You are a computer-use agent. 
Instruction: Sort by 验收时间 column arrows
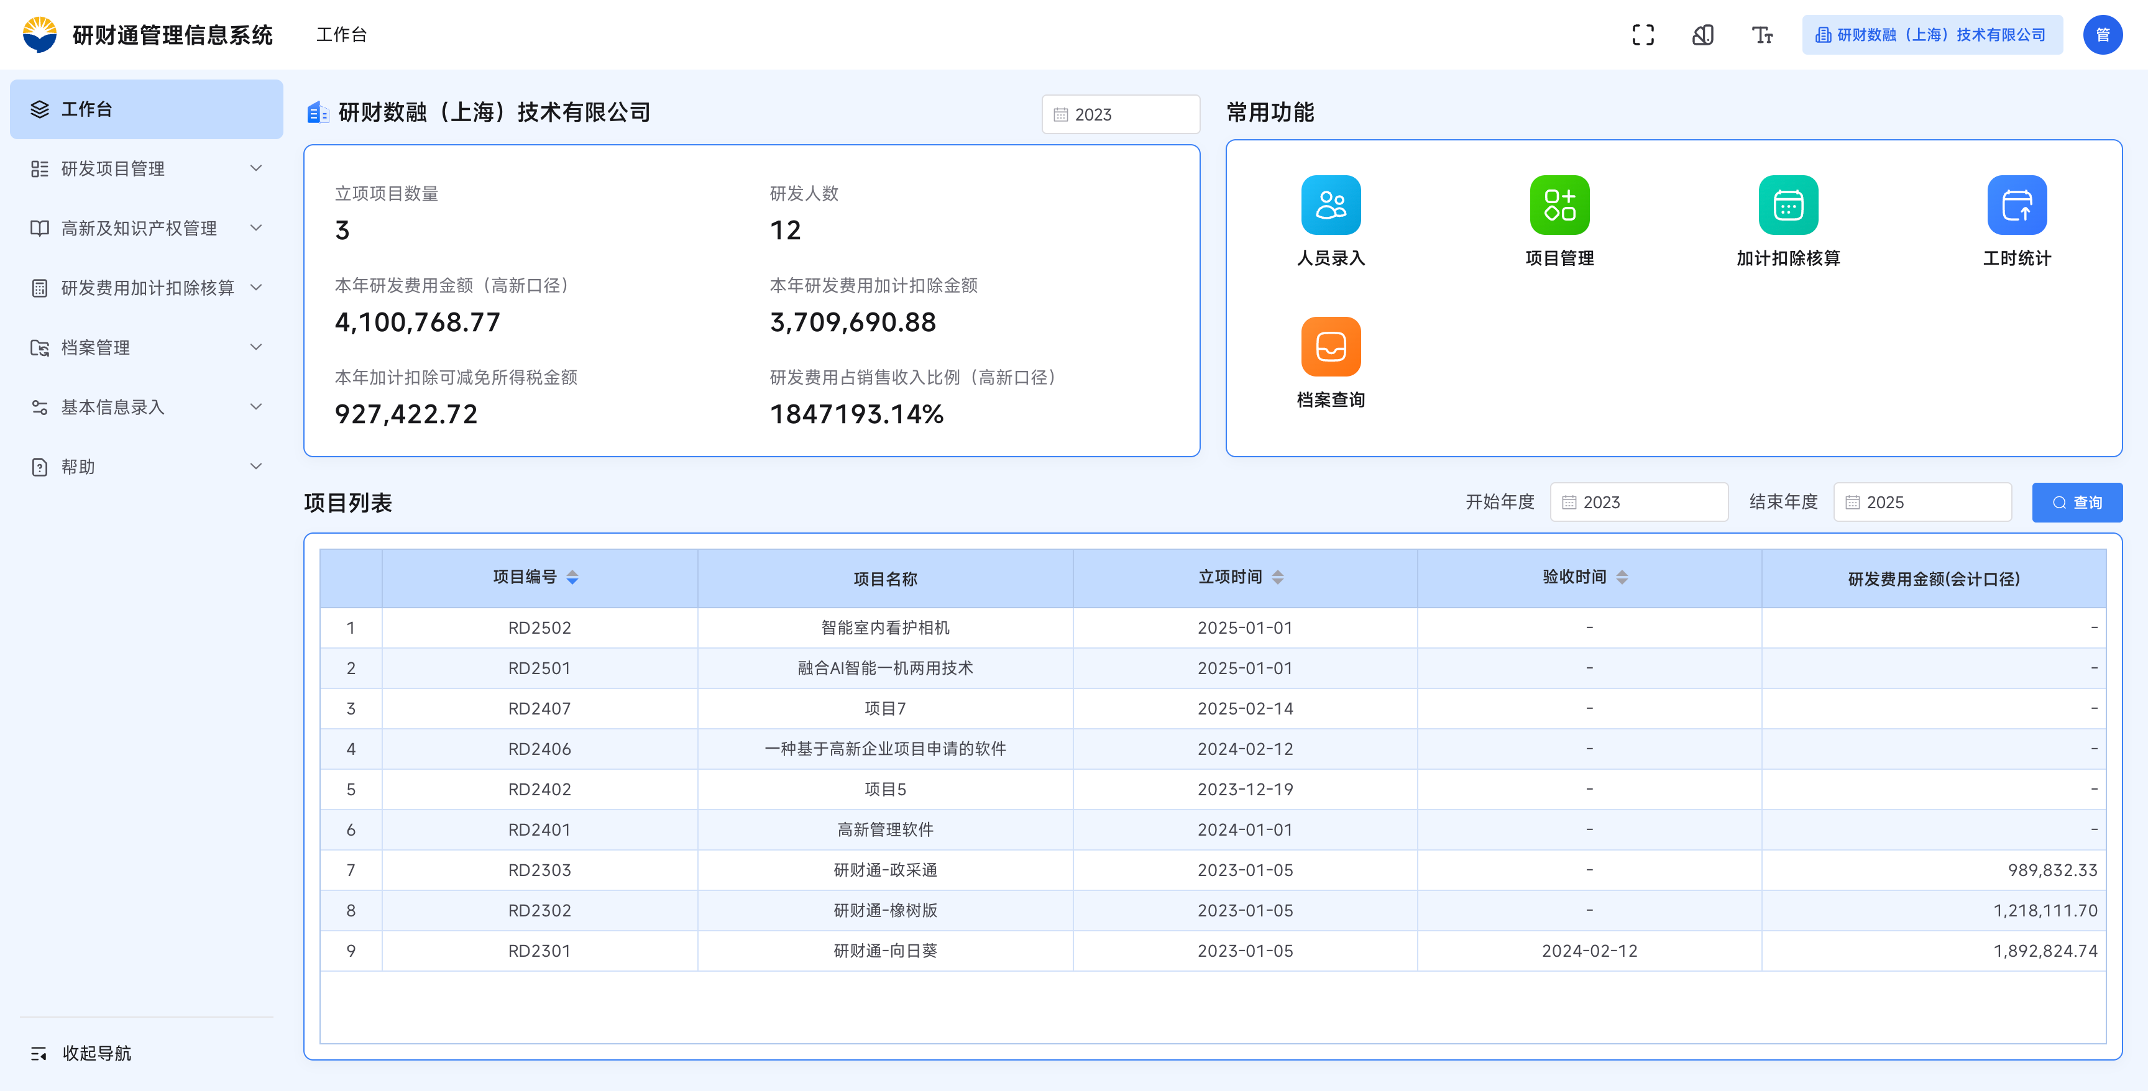coord(1622,578)
